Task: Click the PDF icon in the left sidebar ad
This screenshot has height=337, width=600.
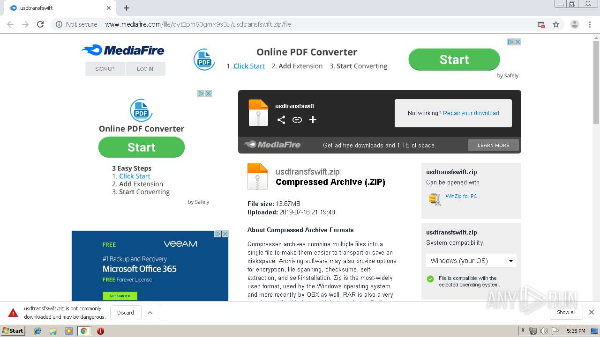Action: (x=141, y=110)
